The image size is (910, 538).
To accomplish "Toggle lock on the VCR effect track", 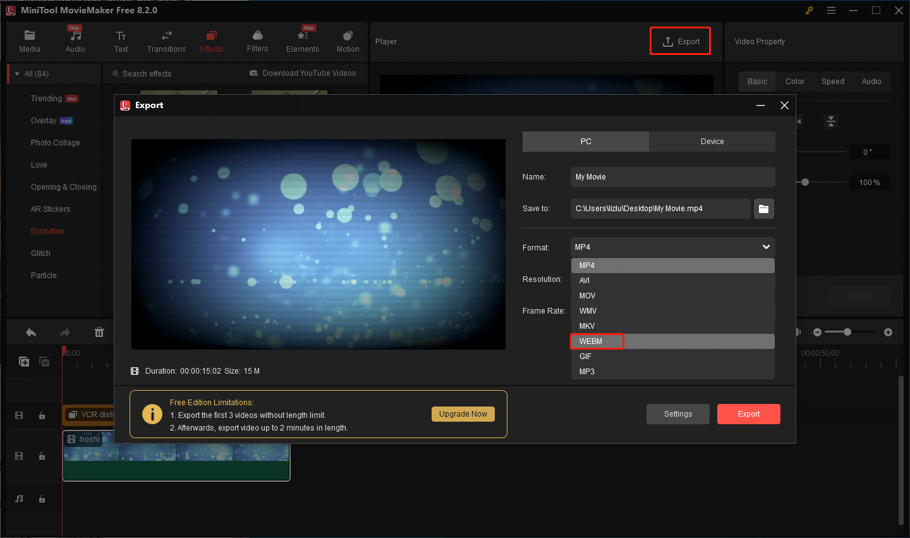I will pos(42,415).
